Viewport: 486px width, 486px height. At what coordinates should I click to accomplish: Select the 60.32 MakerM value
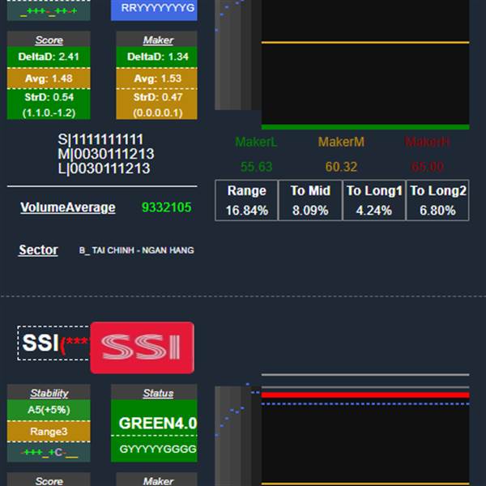point(341,167)
